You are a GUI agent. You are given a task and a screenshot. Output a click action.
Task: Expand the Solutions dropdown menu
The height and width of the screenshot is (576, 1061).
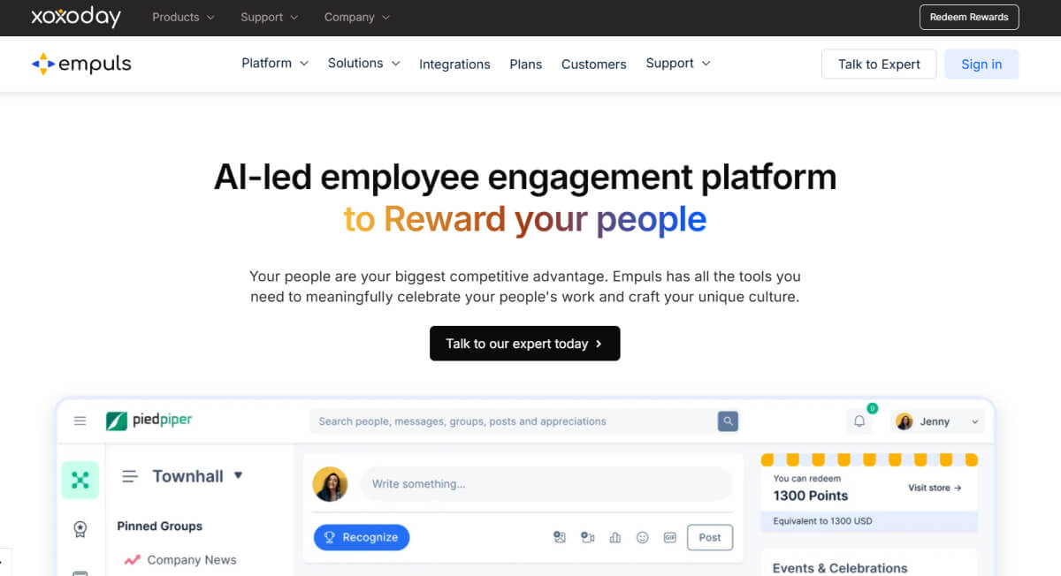coord(363,63)
